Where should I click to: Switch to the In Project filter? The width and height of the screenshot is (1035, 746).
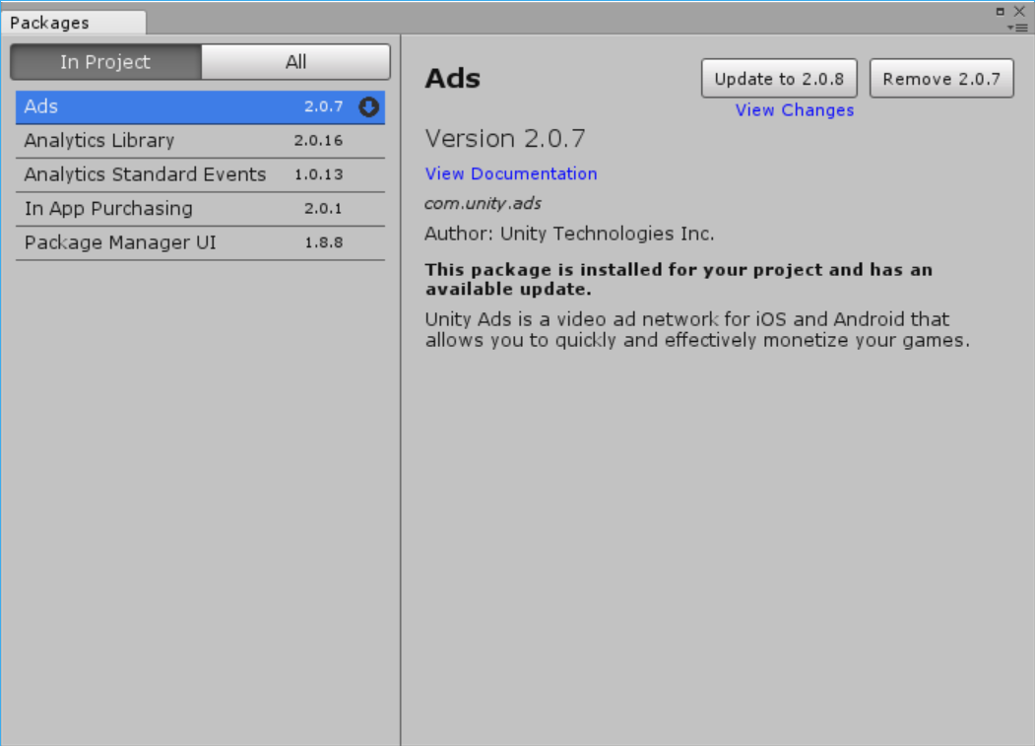[105, 62]
